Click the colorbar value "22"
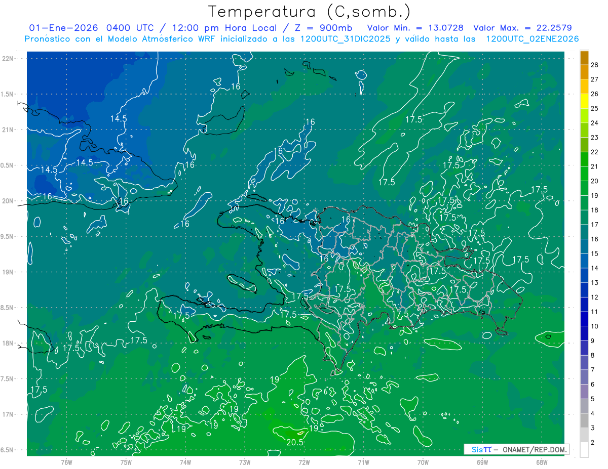 [595, 152]
